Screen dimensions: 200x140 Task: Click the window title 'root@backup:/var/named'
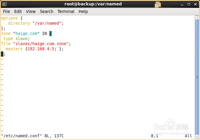coord(93,4)
